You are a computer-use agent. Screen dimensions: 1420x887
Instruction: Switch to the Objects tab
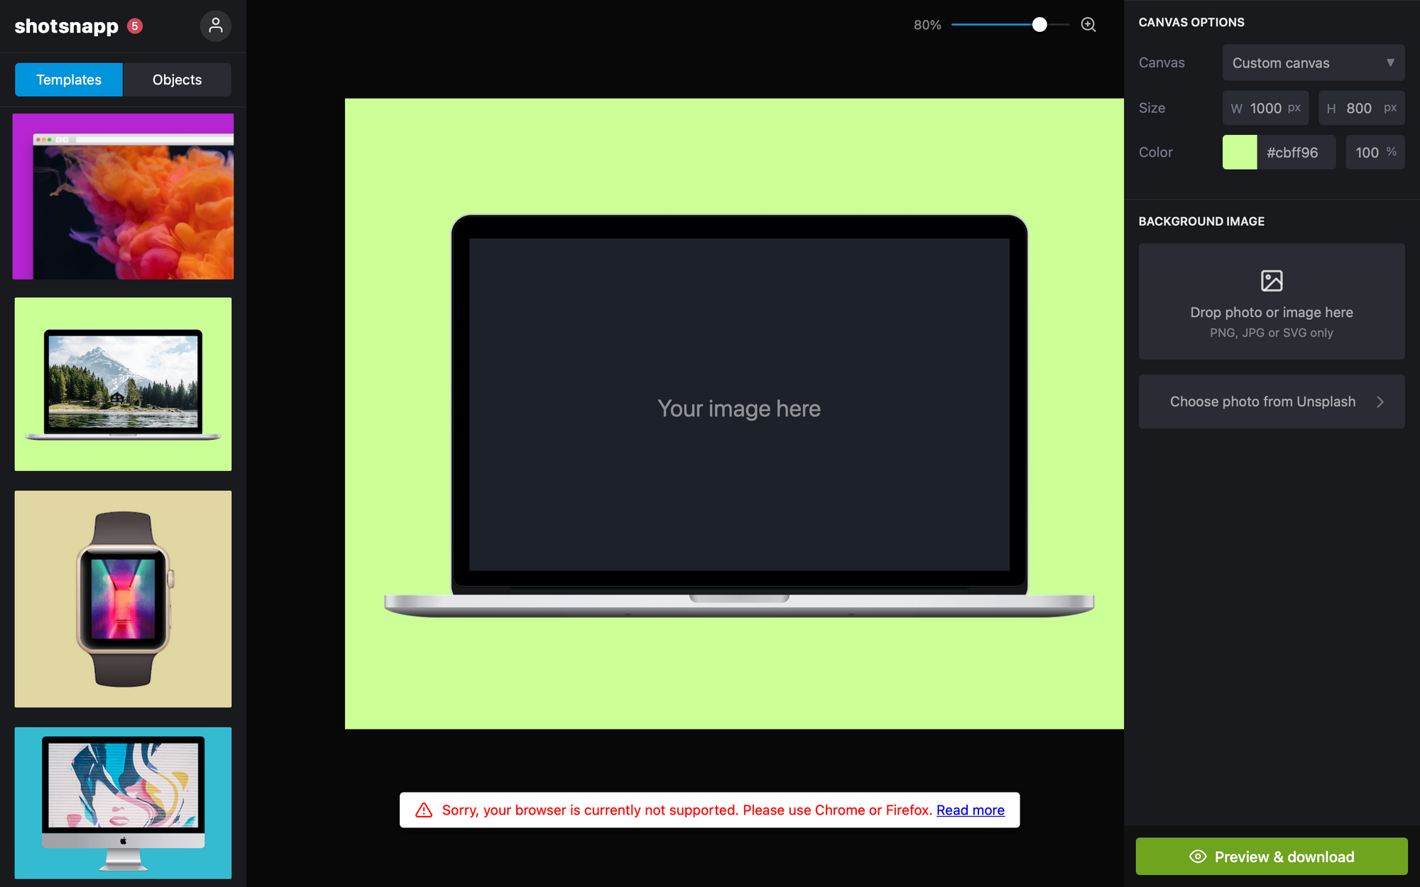tap(177, 79)
